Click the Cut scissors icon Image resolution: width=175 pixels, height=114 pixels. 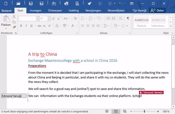click(x=14, y=17)
